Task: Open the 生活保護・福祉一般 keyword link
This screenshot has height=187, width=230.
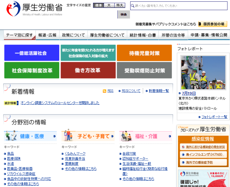Action: coord(137,164)
